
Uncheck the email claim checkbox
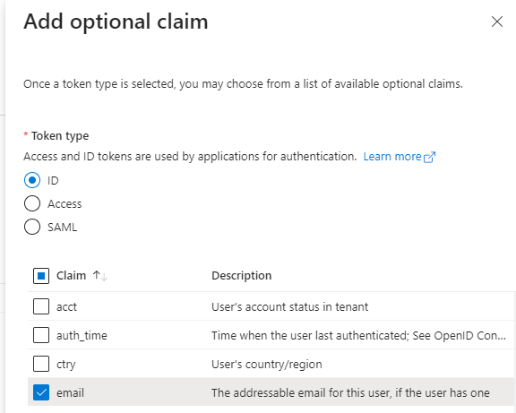point(41,392)
